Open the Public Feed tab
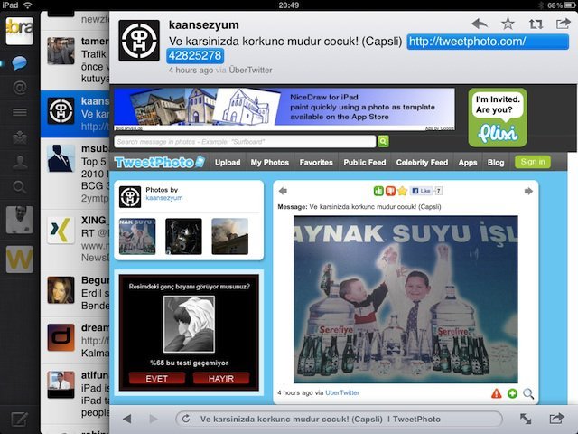Screen dimensions: 578x434 [365, 163]
